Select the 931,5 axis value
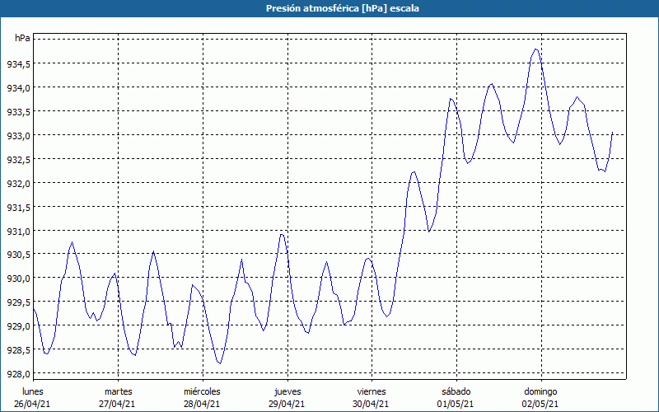This screenshot has height=412, width=659. [18, 208]
